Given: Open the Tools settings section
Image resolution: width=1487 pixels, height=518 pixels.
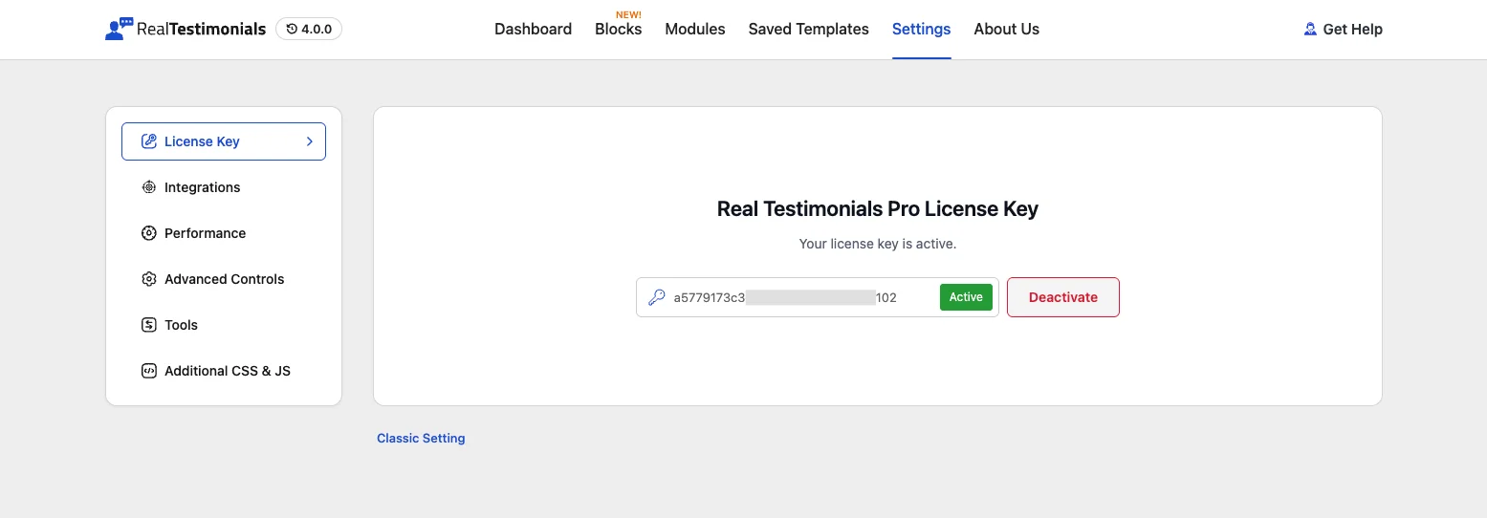Looking at the screenshot, I should [224, 325].
